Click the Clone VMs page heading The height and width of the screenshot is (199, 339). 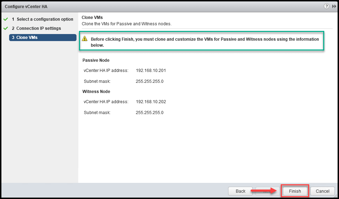92,18
